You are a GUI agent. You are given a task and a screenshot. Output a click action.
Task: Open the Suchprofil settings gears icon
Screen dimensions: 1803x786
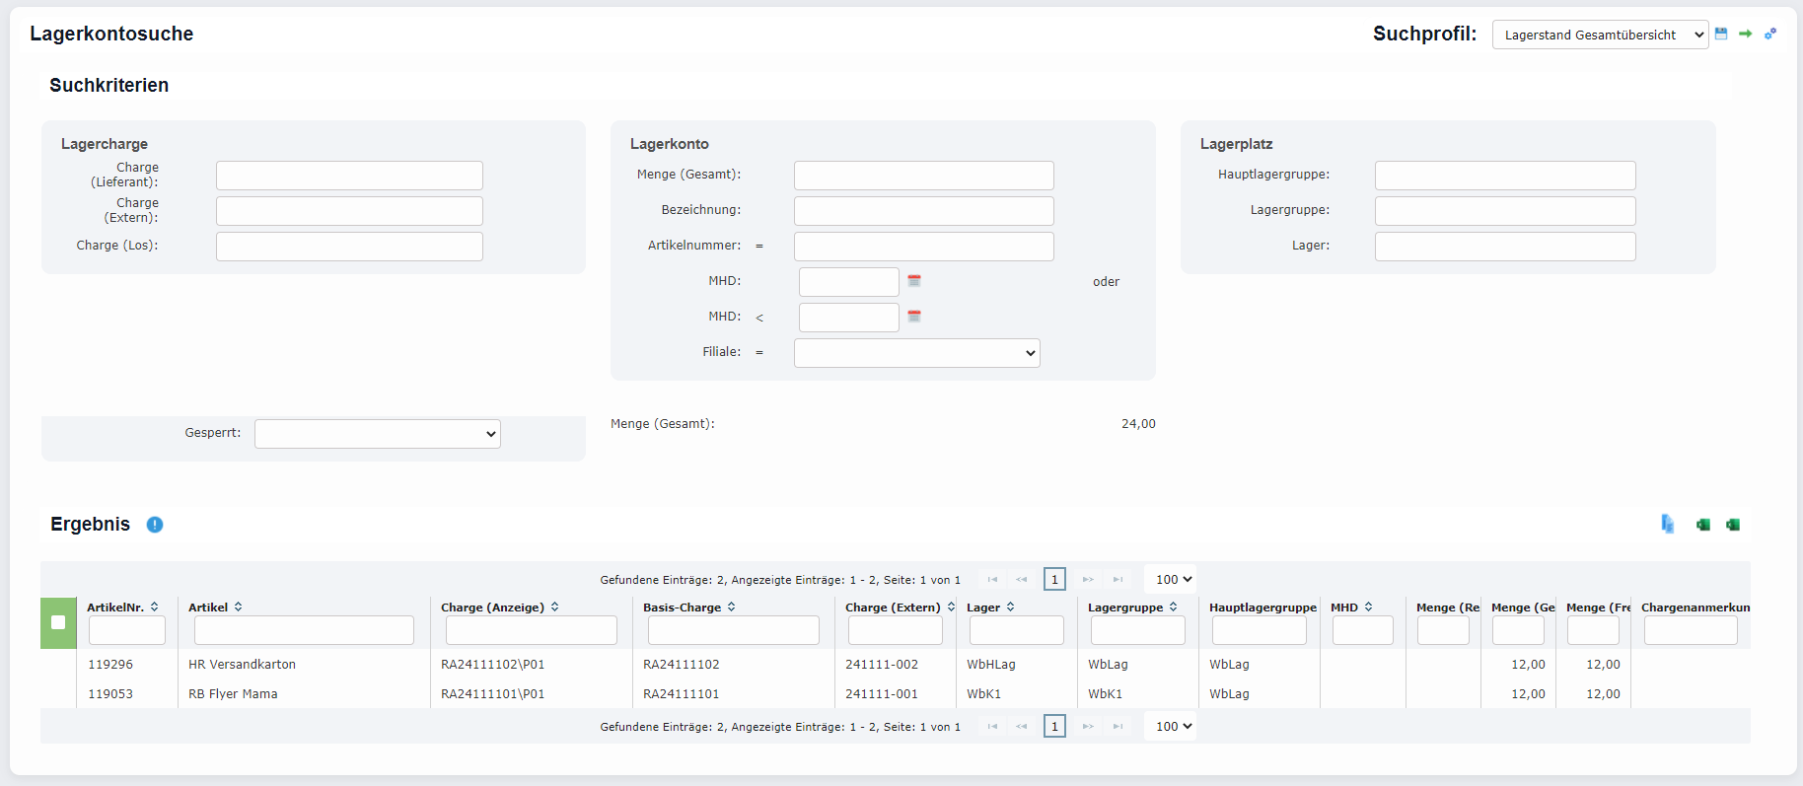1770,34
